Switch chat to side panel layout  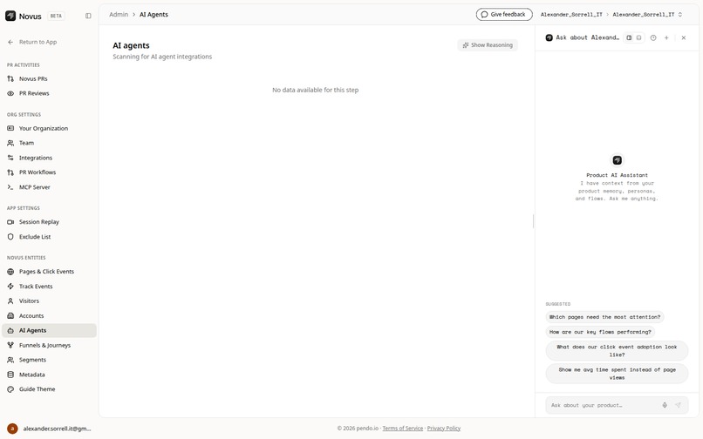click(629, 38)
